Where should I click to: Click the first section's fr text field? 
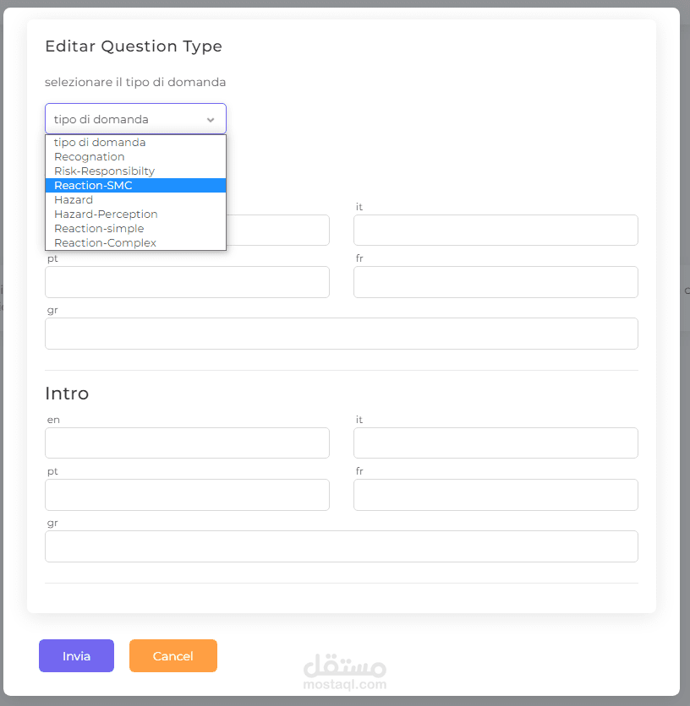click(x=496, y=282)
